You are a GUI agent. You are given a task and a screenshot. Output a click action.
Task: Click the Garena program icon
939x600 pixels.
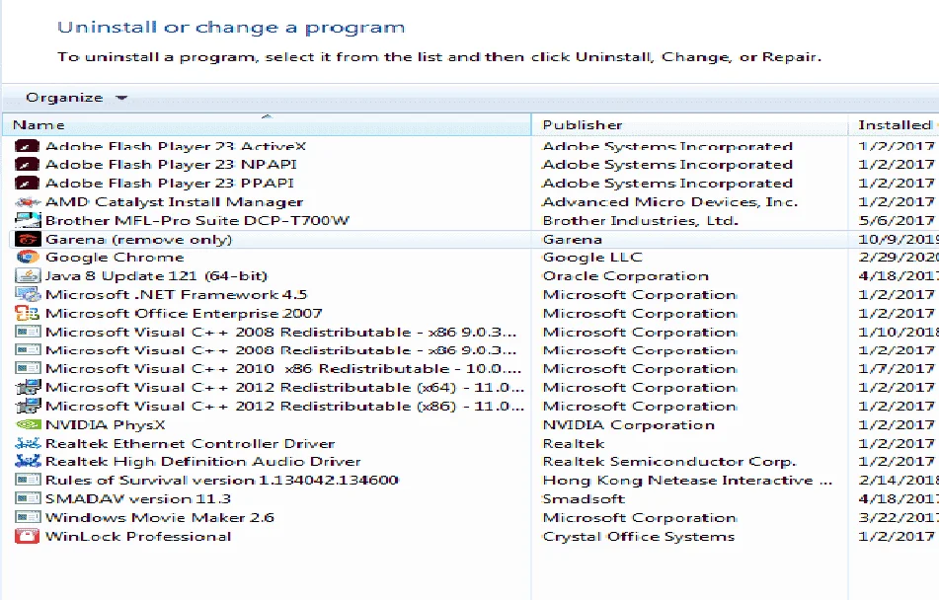27,239
